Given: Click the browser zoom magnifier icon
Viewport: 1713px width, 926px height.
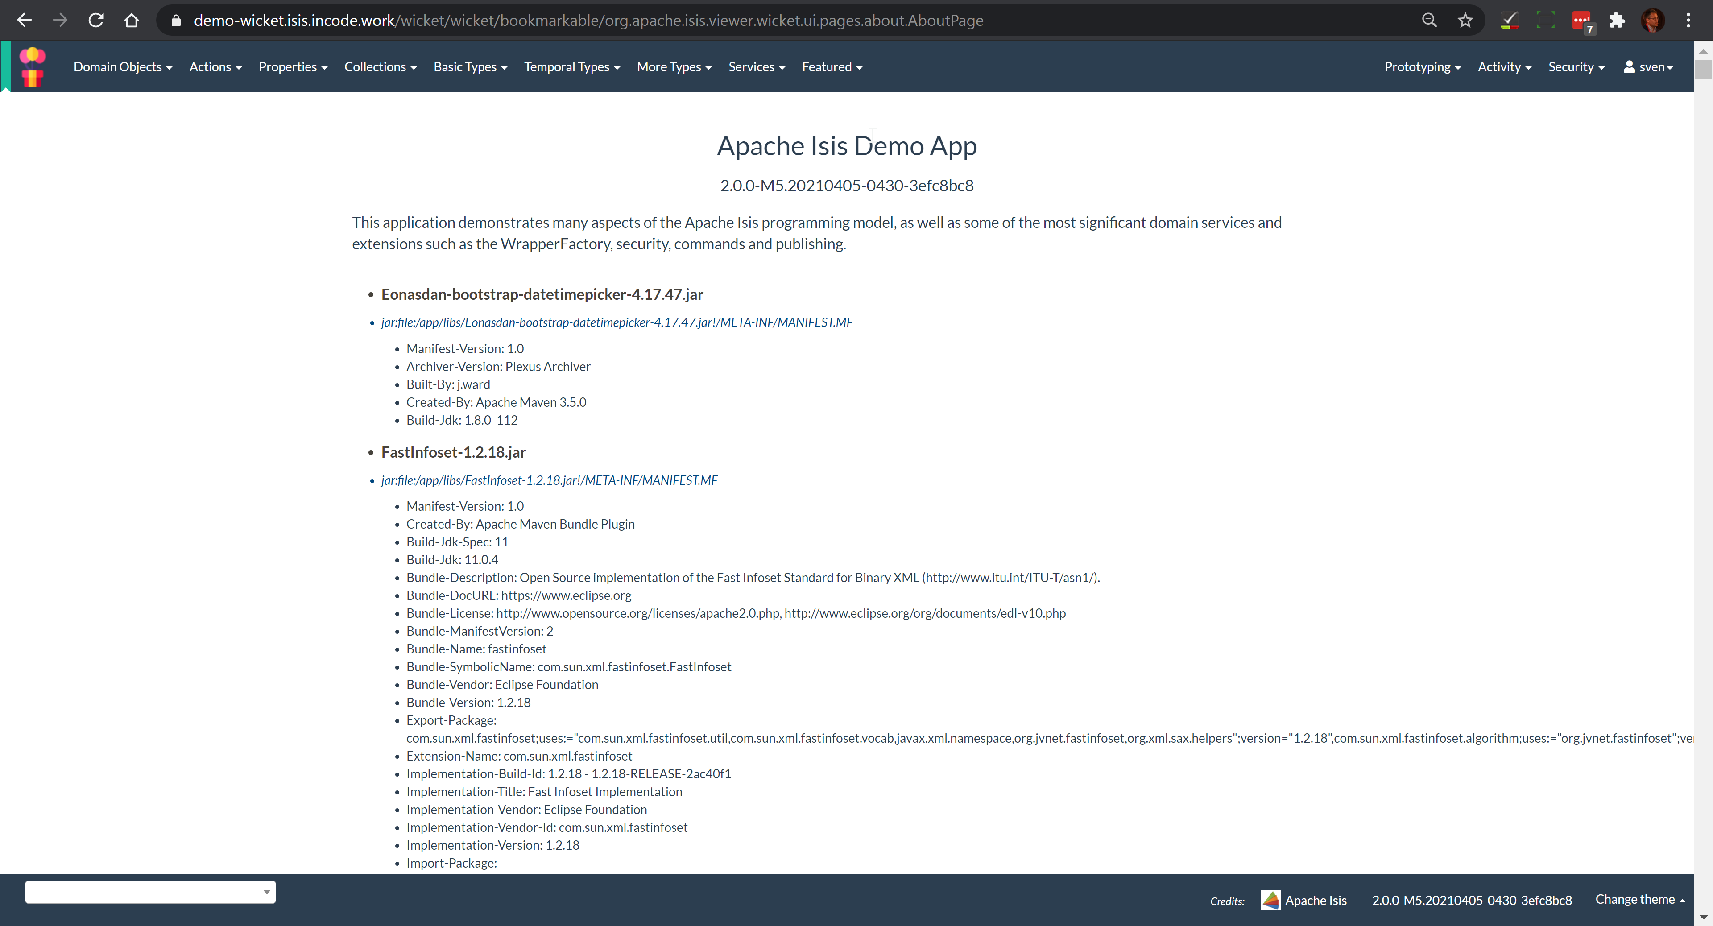Looking at the screenshot, I should (1429, 21).
